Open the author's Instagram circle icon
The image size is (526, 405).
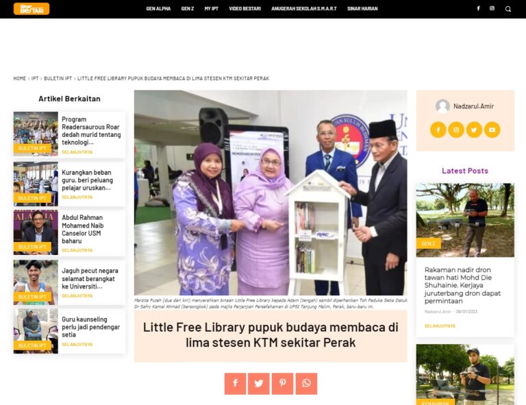[x=456, y=130]
